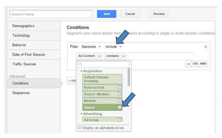
Task: Open the contains operator dropdown
Action: pyautogui.click(x=115, y=56)
